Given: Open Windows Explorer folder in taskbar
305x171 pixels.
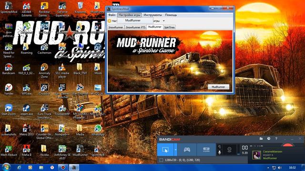Looking at the screenshot, I should pos(41,168).
